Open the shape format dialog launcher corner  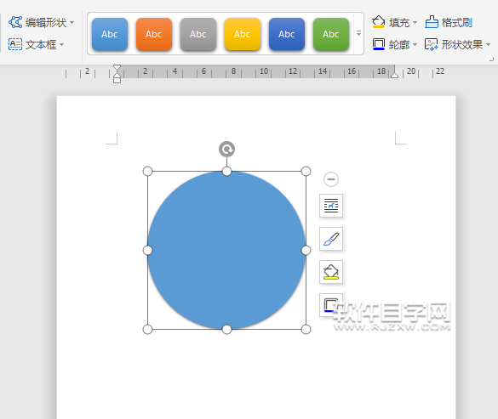pos(492,59)
